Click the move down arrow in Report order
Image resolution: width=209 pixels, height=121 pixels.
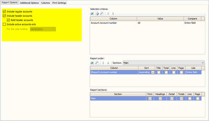(108, 63)
